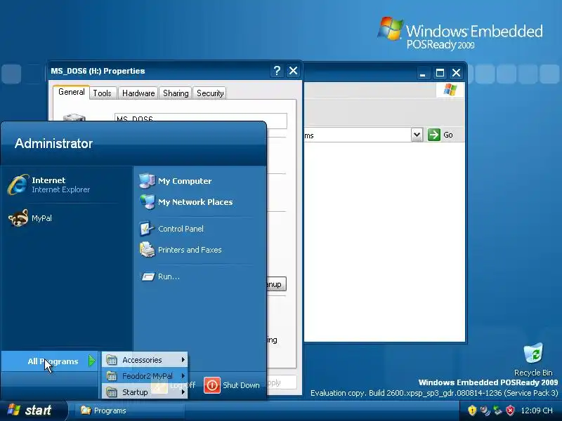Expand the Startup submenu arrow
Viewport: 562px width, 421px height.
(183, 392)
